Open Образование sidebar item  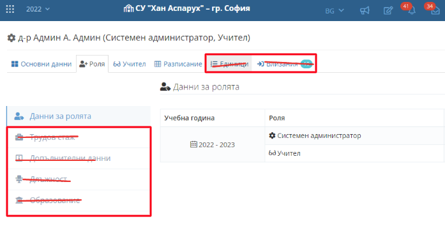coord(79,201)
